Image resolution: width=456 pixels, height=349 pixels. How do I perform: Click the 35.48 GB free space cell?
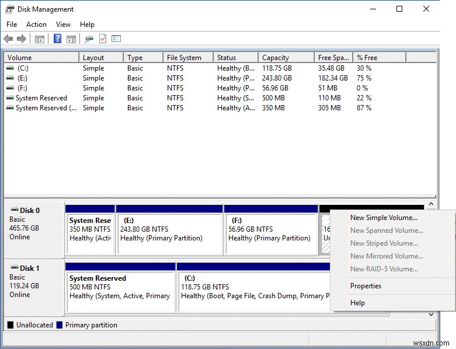point(331,68)
